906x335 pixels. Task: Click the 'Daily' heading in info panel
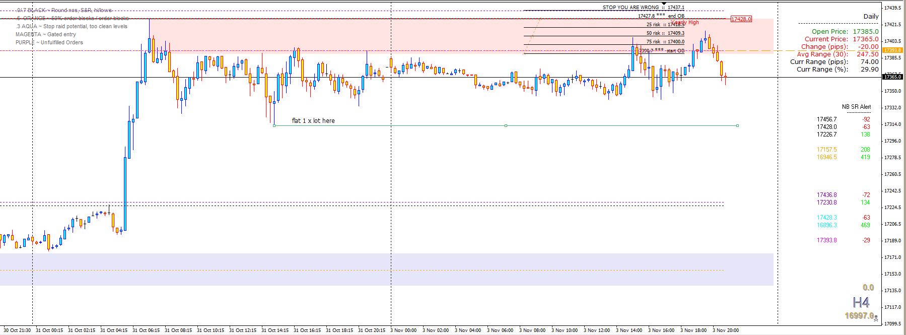(871, 16)
